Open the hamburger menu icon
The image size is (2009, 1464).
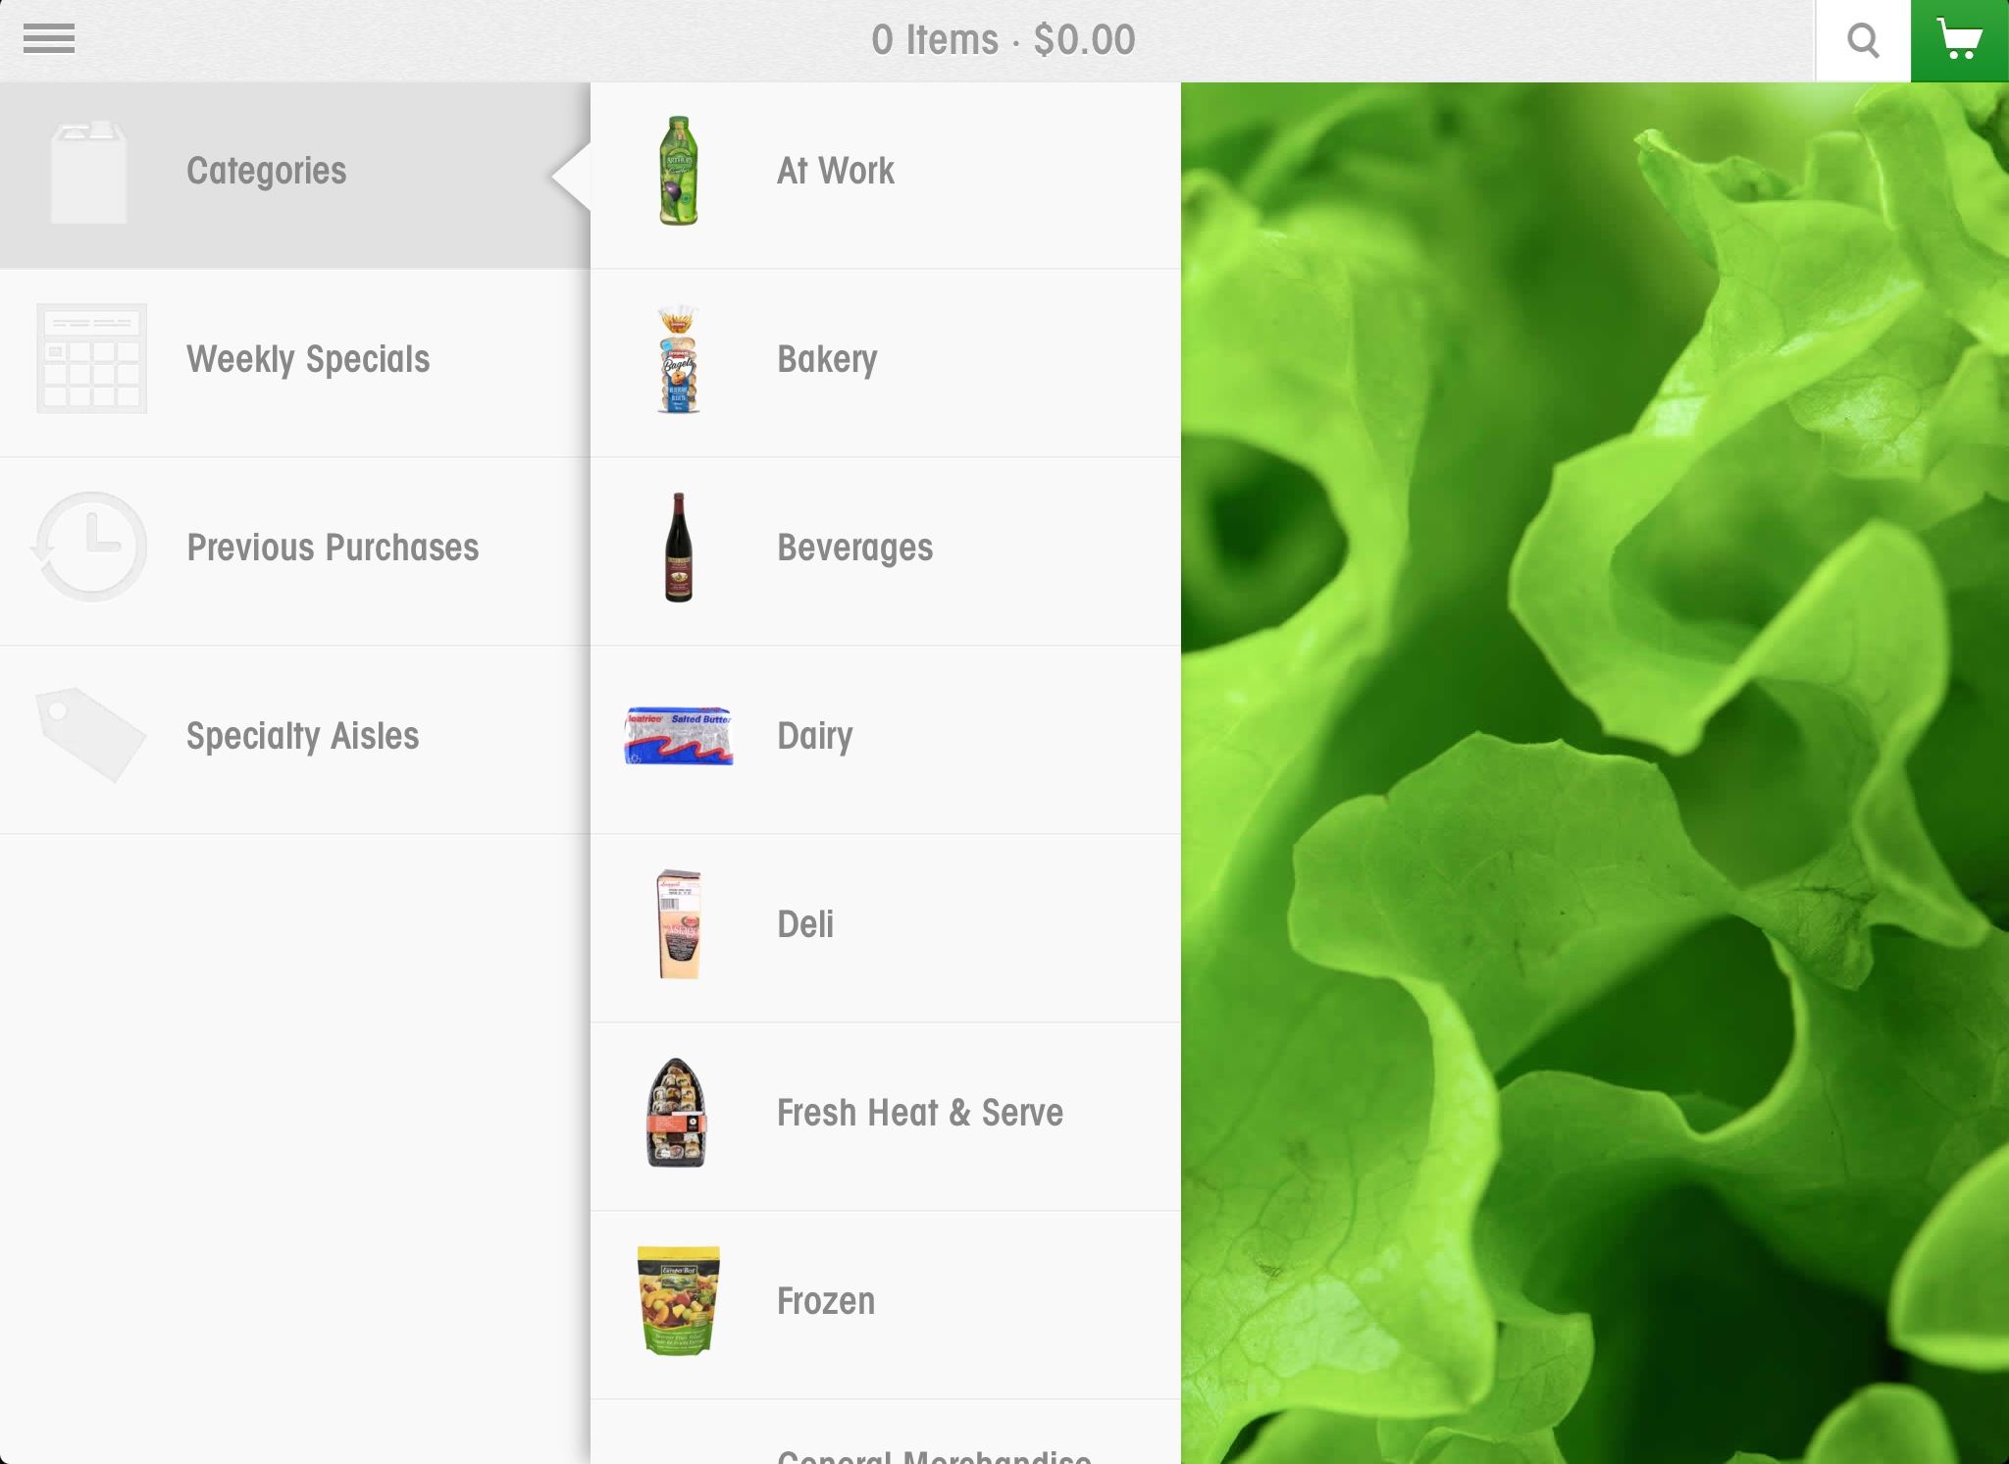click(x=49, y=39)
